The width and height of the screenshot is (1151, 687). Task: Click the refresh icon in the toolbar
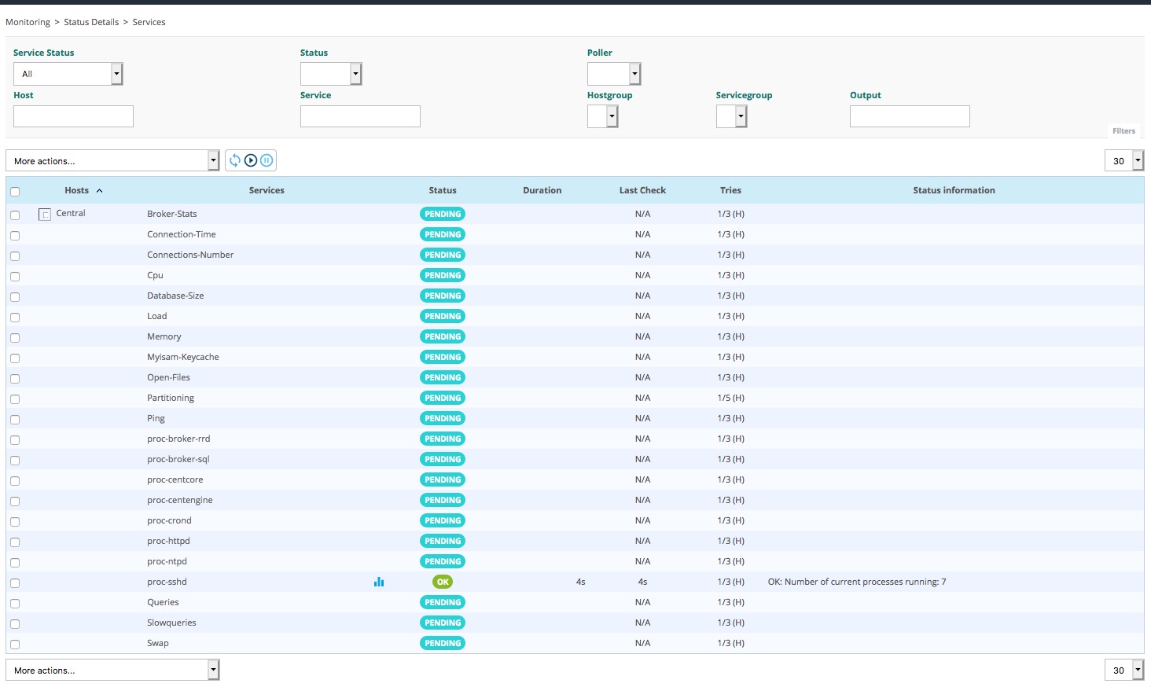pos(234,160)
